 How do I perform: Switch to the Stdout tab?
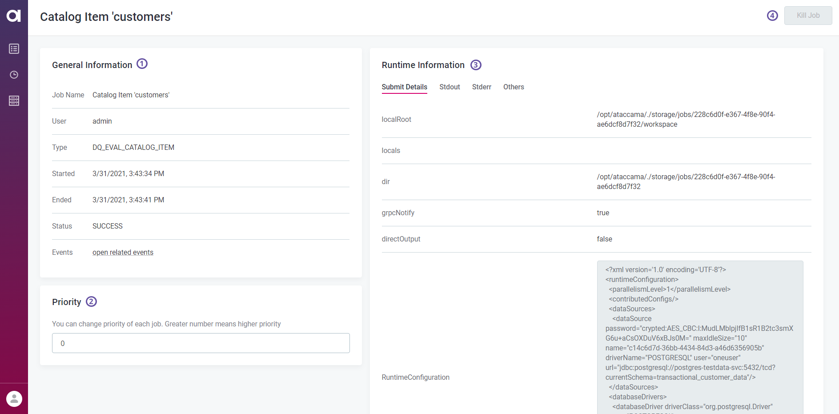pyautogui.click(x=450, y=87)
